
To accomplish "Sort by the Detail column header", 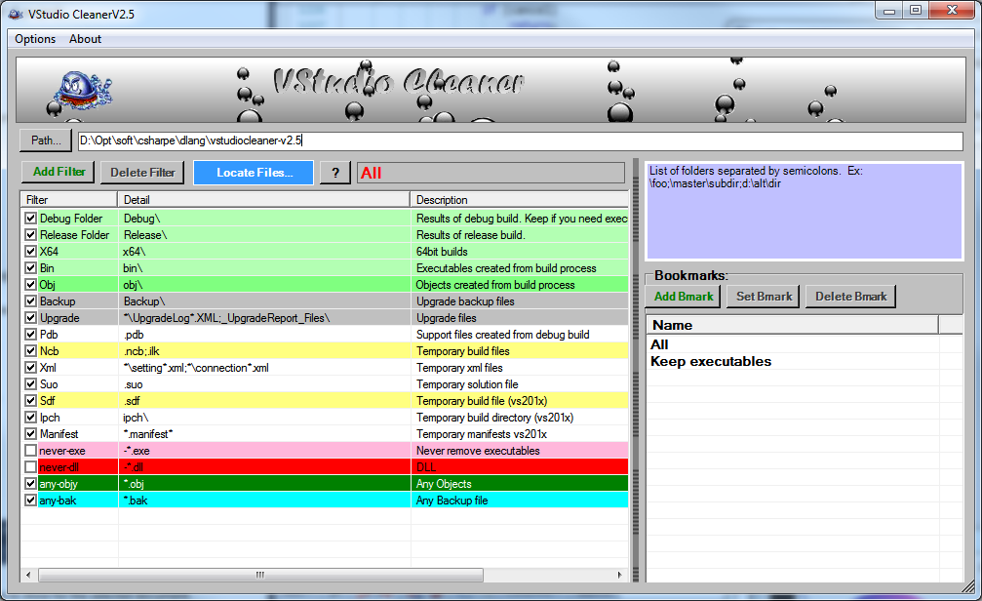I will (263, 200).
